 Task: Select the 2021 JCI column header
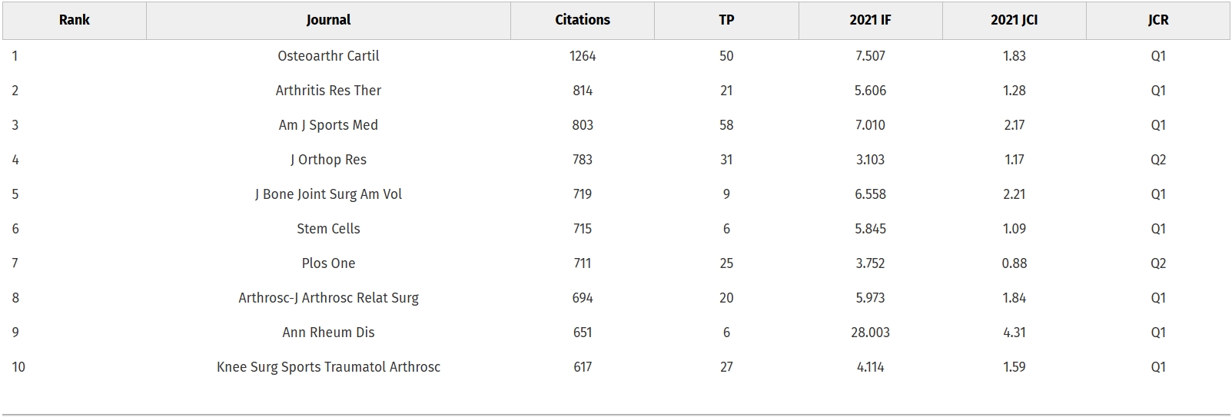pos(1014,20)
